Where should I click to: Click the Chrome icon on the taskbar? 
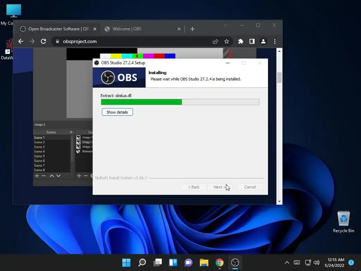(220, 263)
